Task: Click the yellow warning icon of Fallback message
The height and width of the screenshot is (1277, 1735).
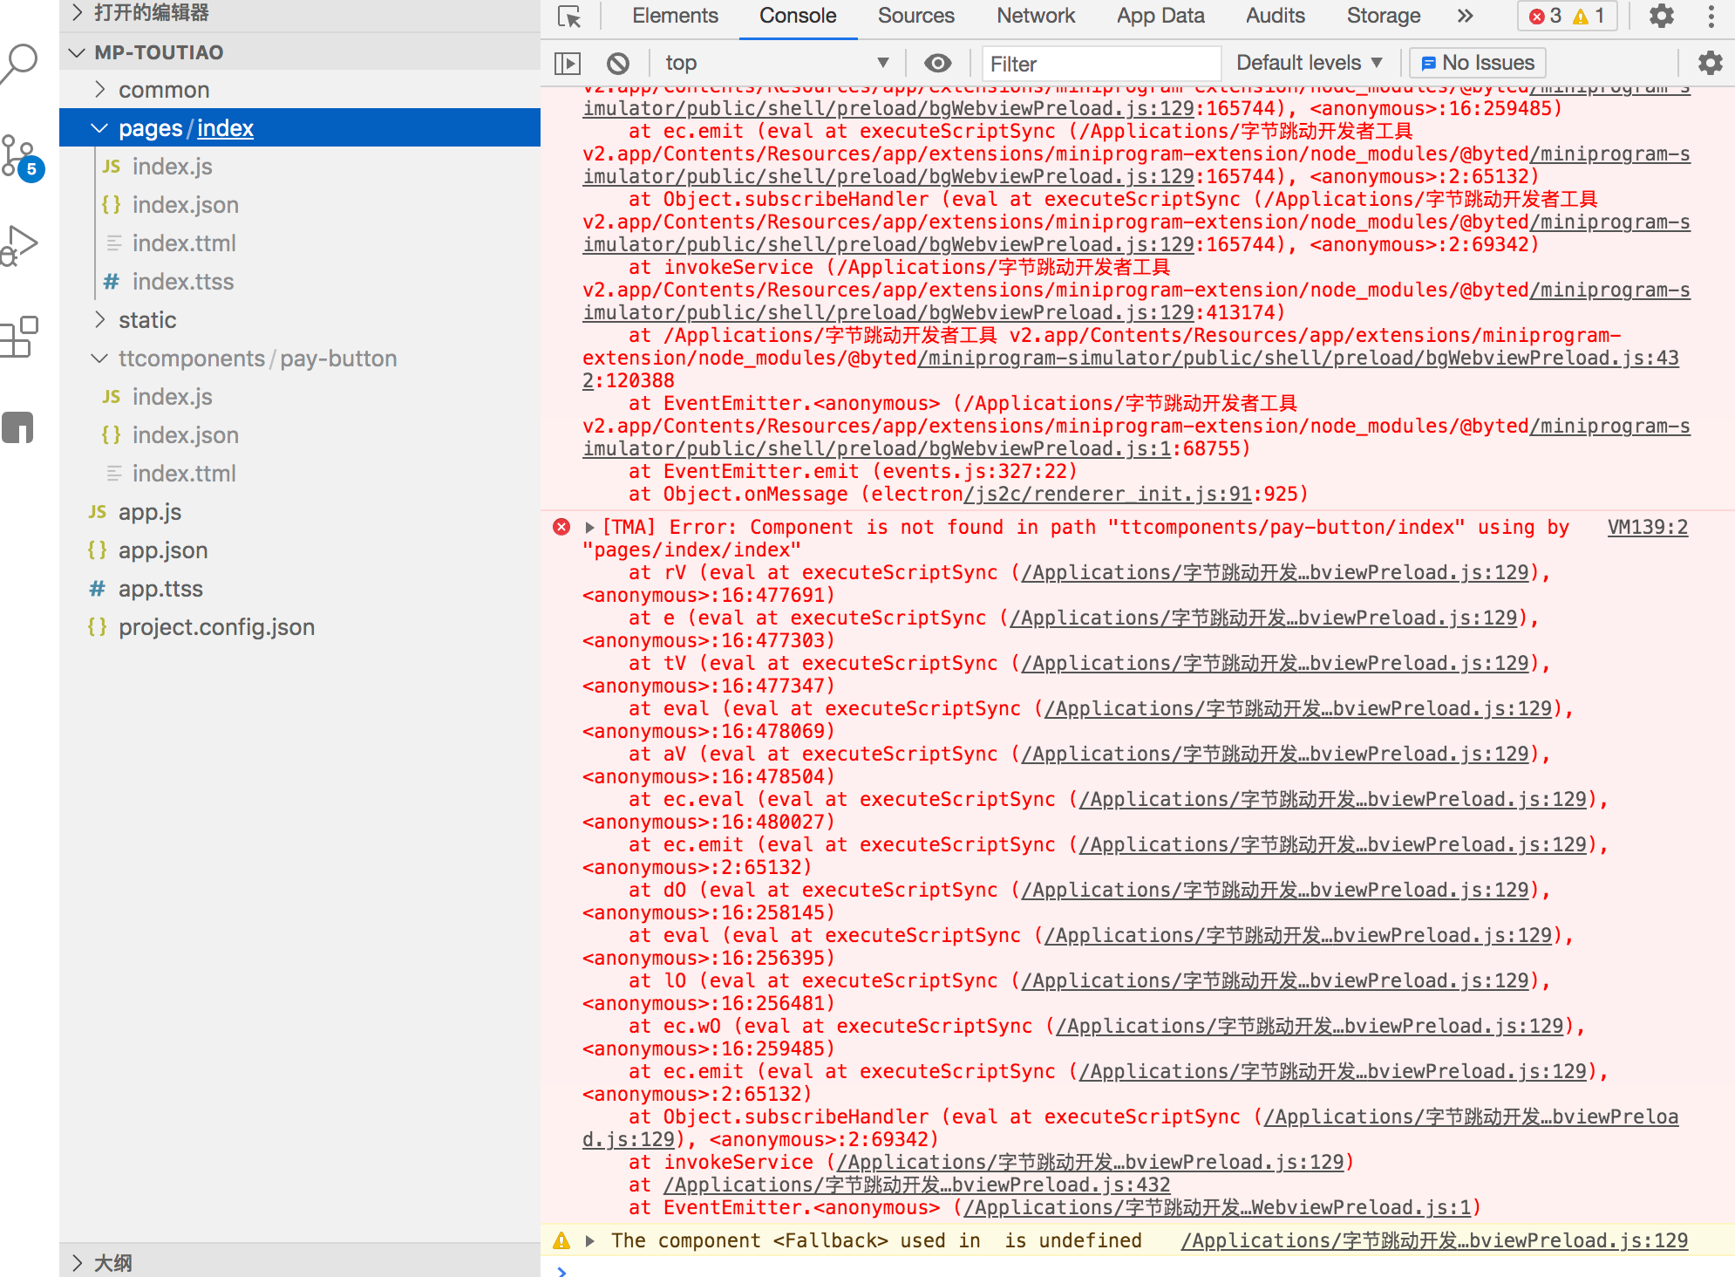Action: [562, 1240]
